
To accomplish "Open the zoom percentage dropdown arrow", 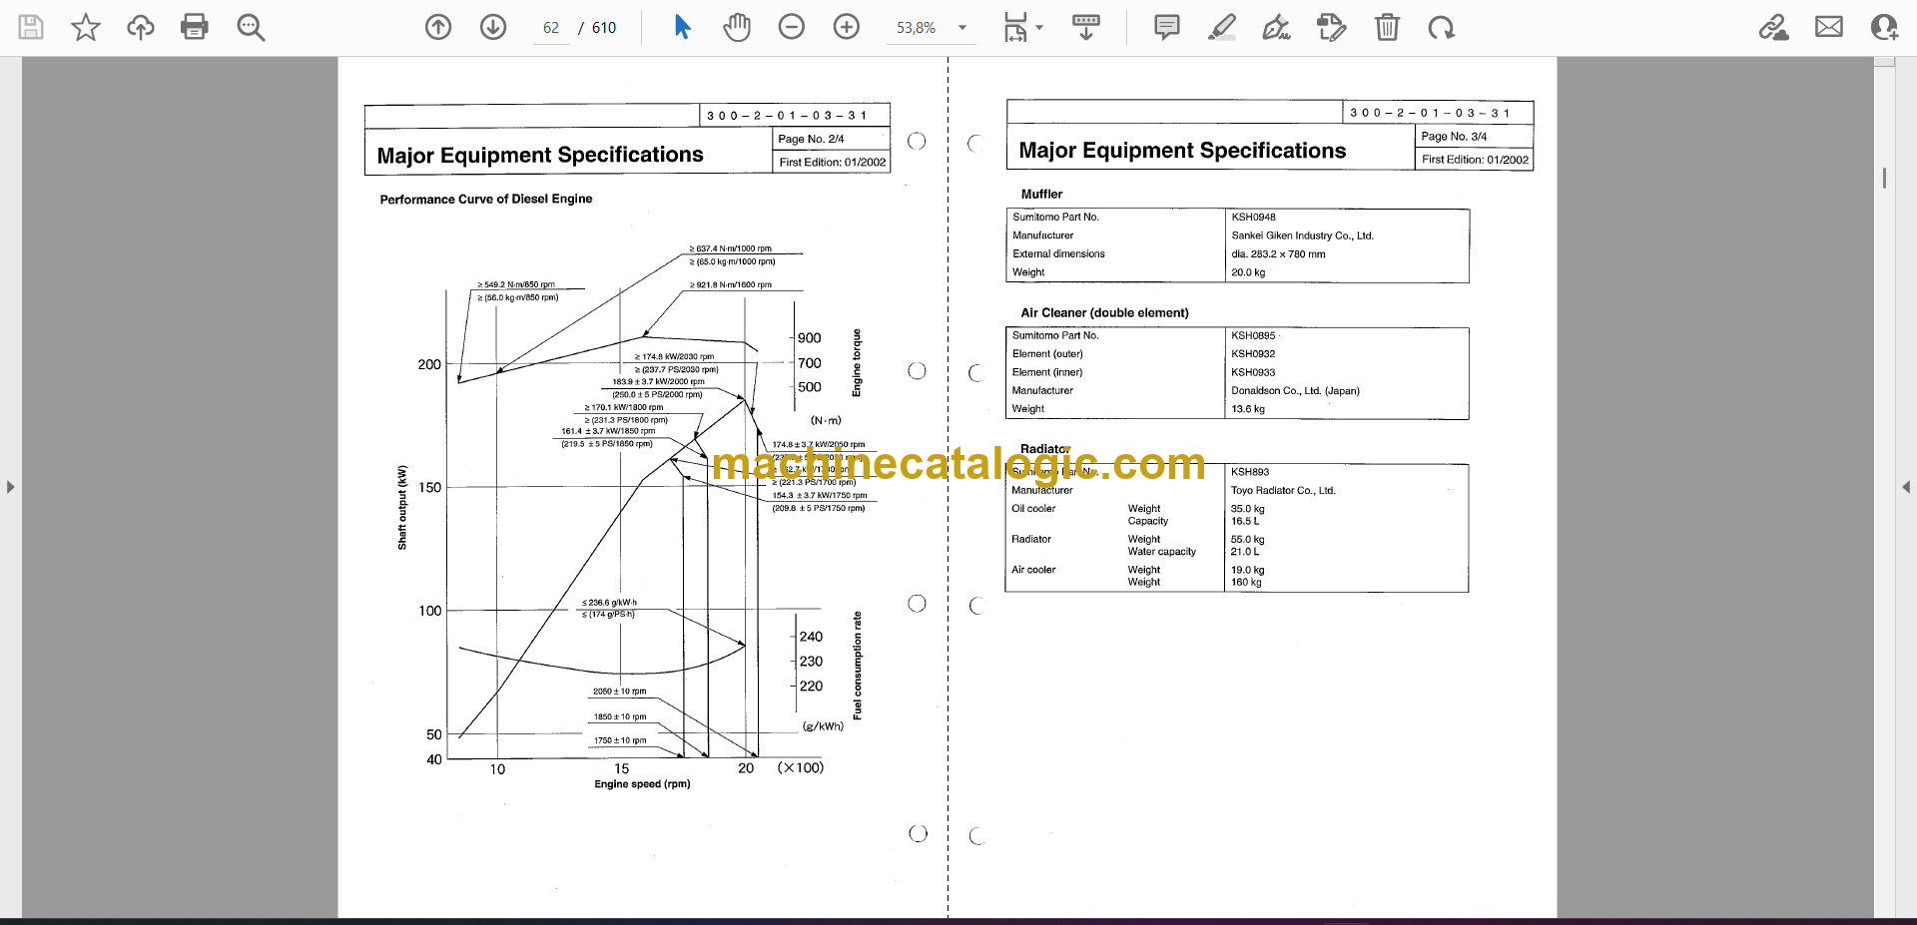I will click(962, 28).
